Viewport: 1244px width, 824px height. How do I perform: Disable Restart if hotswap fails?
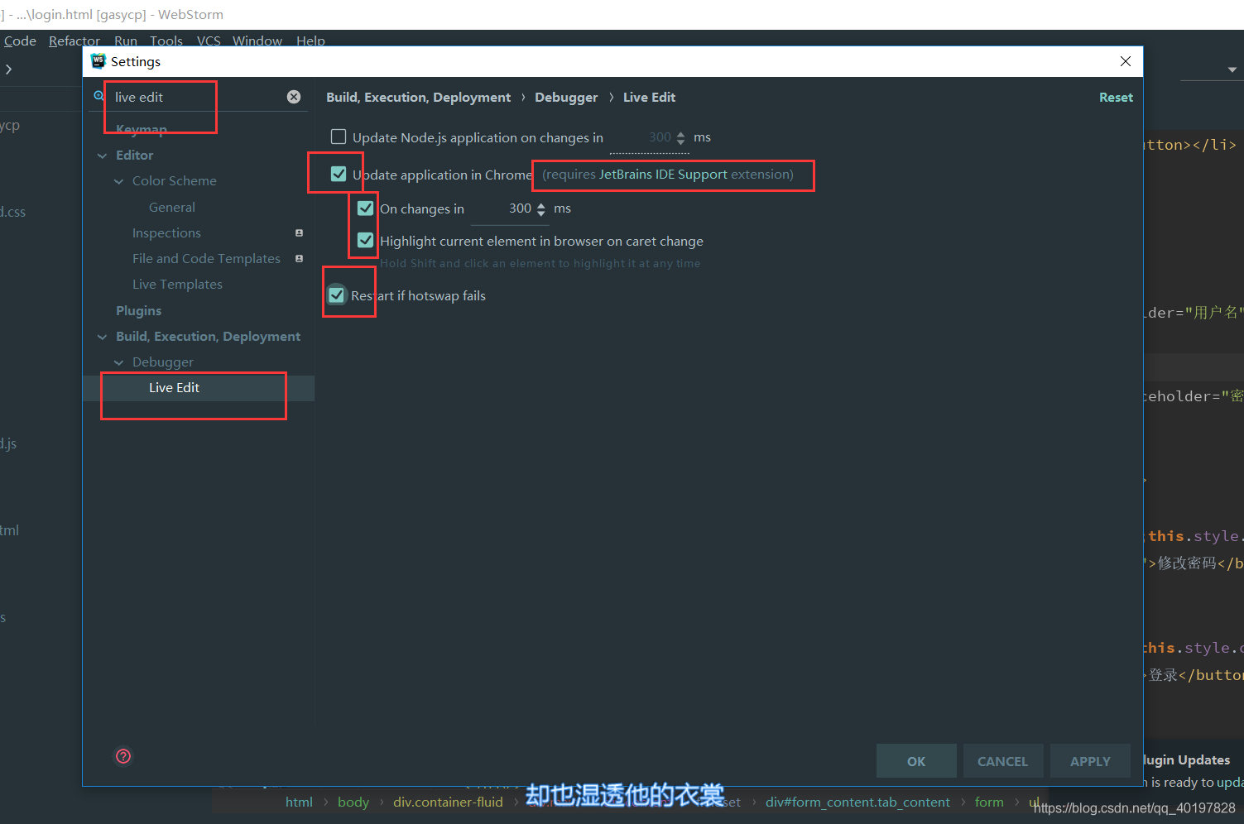click(336, 295)
